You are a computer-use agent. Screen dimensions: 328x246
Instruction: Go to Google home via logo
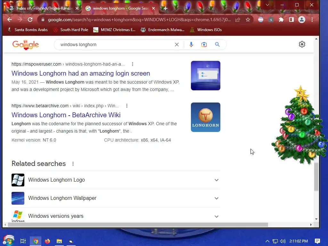coord(26,45)
